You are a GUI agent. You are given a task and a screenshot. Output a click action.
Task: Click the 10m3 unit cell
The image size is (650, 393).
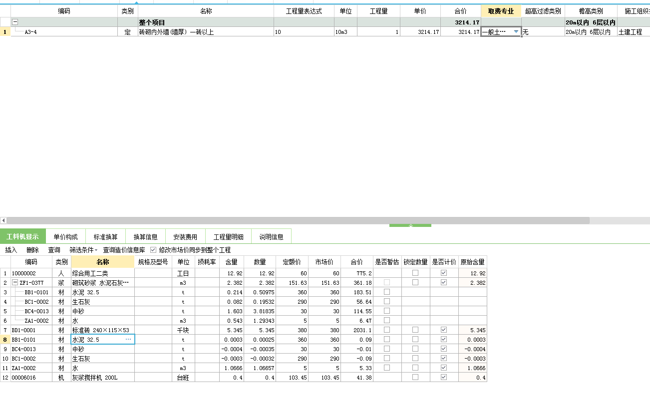click(345, 32)
